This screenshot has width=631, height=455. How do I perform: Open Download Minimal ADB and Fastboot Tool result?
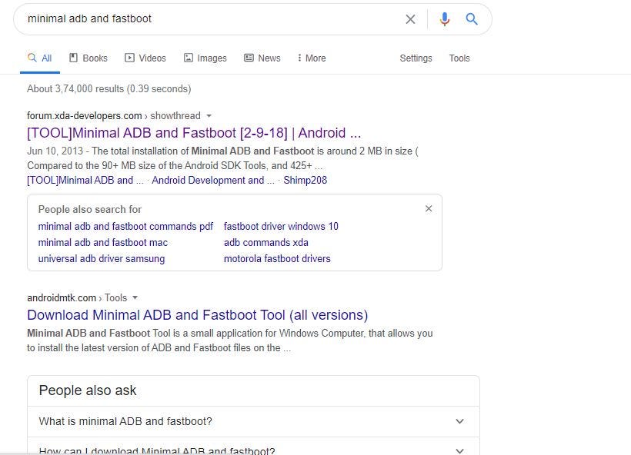coord(198,315)
